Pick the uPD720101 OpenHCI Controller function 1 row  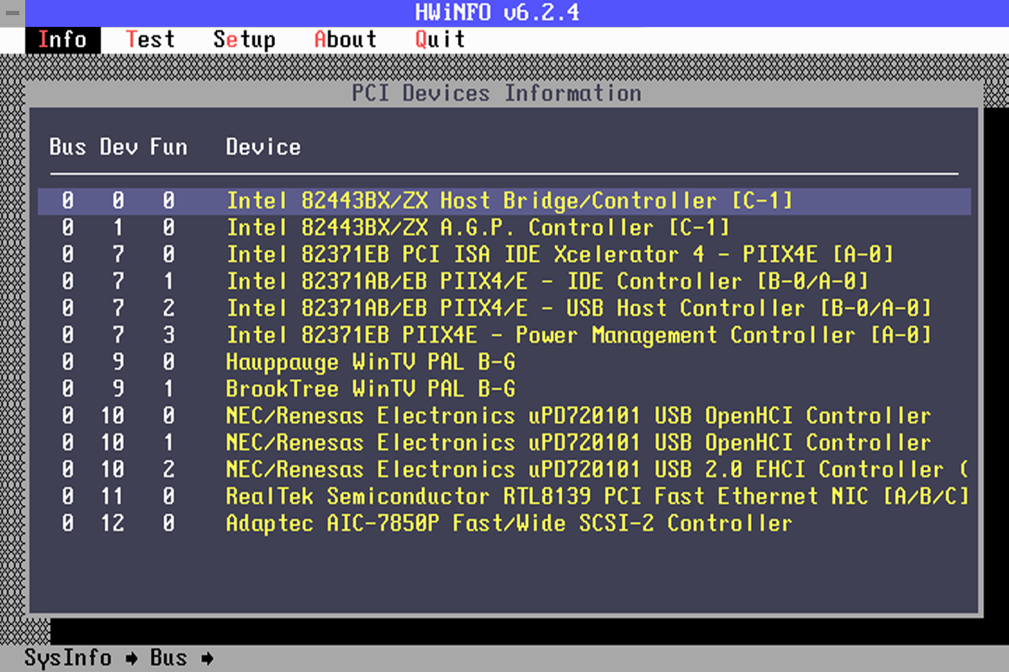point(578,443)
